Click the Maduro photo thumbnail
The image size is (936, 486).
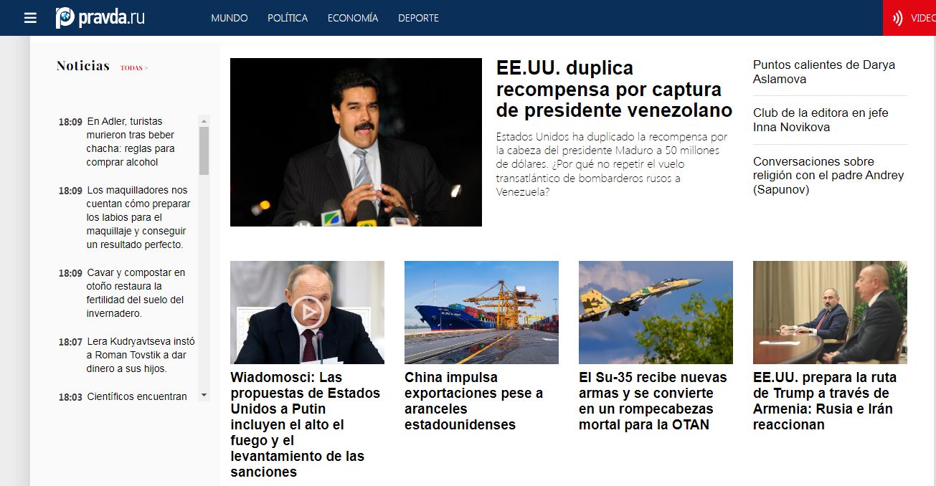(x=356, y=142)
